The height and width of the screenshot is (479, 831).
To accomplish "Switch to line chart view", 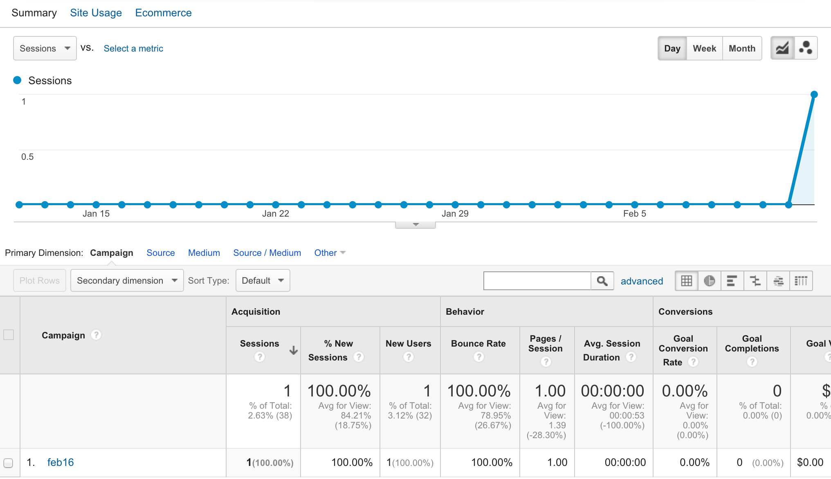I will [782, 48].
